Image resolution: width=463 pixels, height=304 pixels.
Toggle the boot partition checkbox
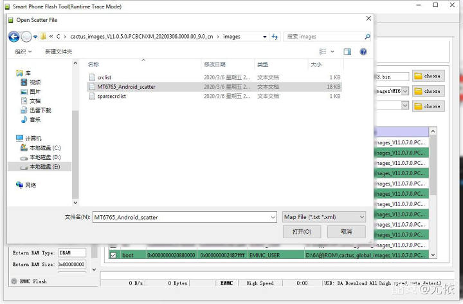pos(113,255)
